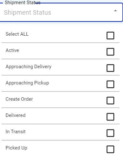The width and height of the screenshot is (123, 160).
Task: Choose the Delivered option label
Action: click(x=16, y=115)
